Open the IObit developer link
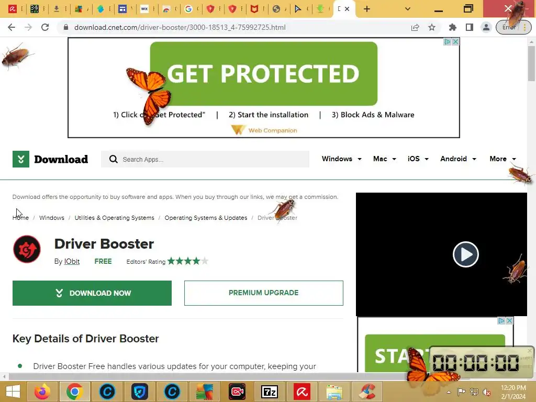 (72, 262)
